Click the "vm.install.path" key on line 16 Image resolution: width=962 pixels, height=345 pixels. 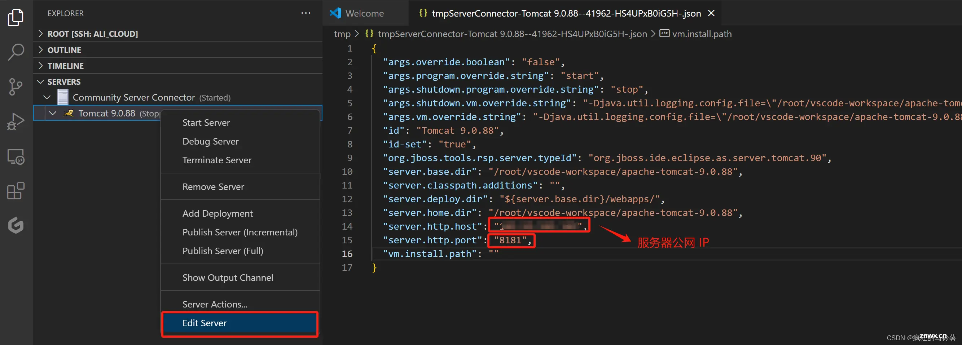coord(430,254)
